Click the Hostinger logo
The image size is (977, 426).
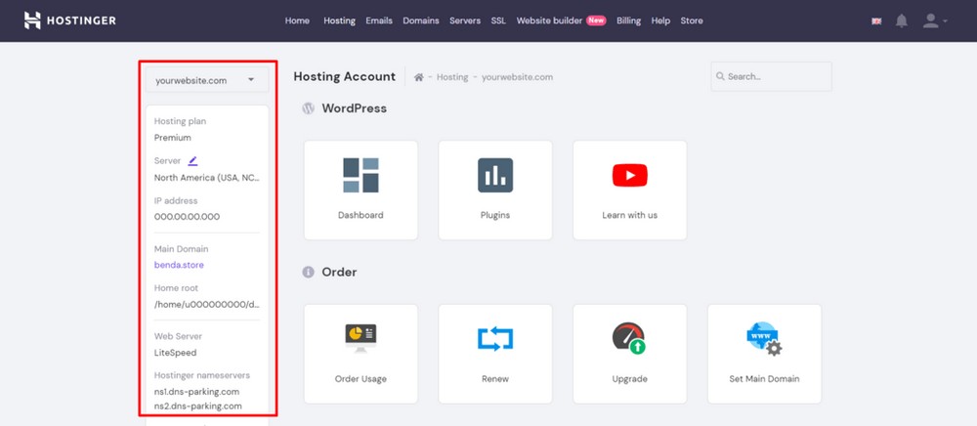click(x=69, y=21)
